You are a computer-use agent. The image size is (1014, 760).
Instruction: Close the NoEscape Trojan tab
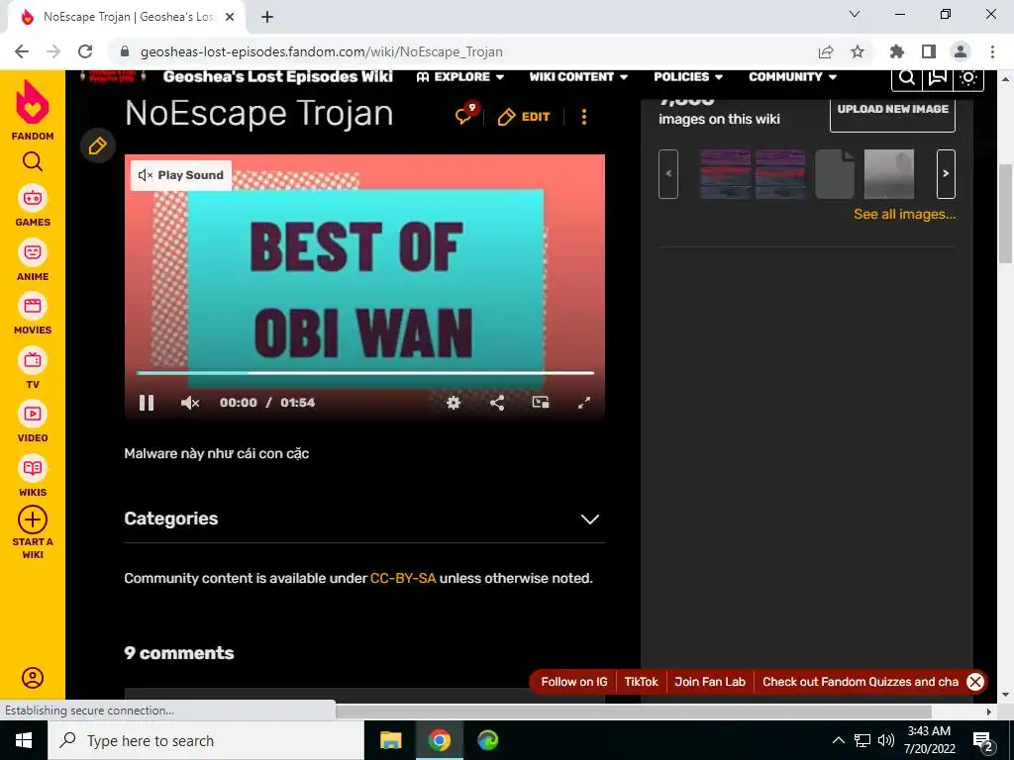pos(230,18)
